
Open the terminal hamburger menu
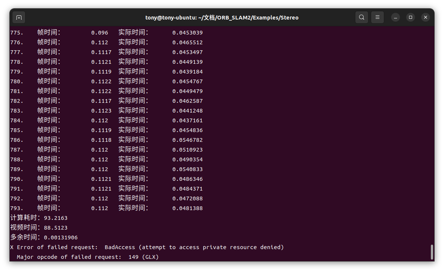[x=377, y=17]
